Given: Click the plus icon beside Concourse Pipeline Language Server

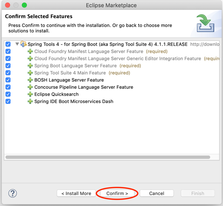Looking at the screenshot, I should (x=30, y=87).
